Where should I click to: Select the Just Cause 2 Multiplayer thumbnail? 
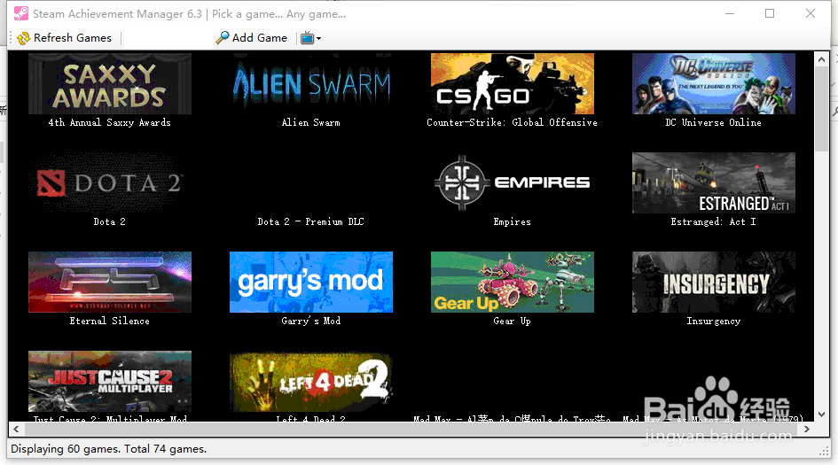tap(110, 381)
